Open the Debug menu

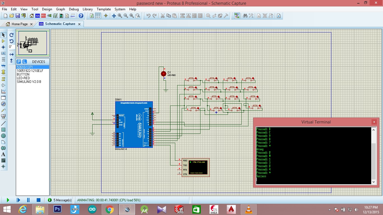tap(74, 9)
